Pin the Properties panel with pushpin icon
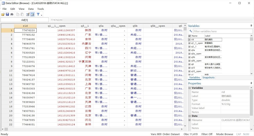The image size is (254, 136). 251,83
